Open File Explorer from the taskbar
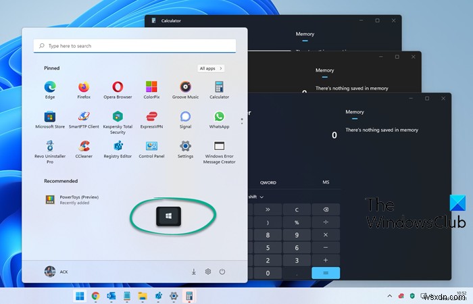This screenshot has width=473, height=304. (143, 296)
